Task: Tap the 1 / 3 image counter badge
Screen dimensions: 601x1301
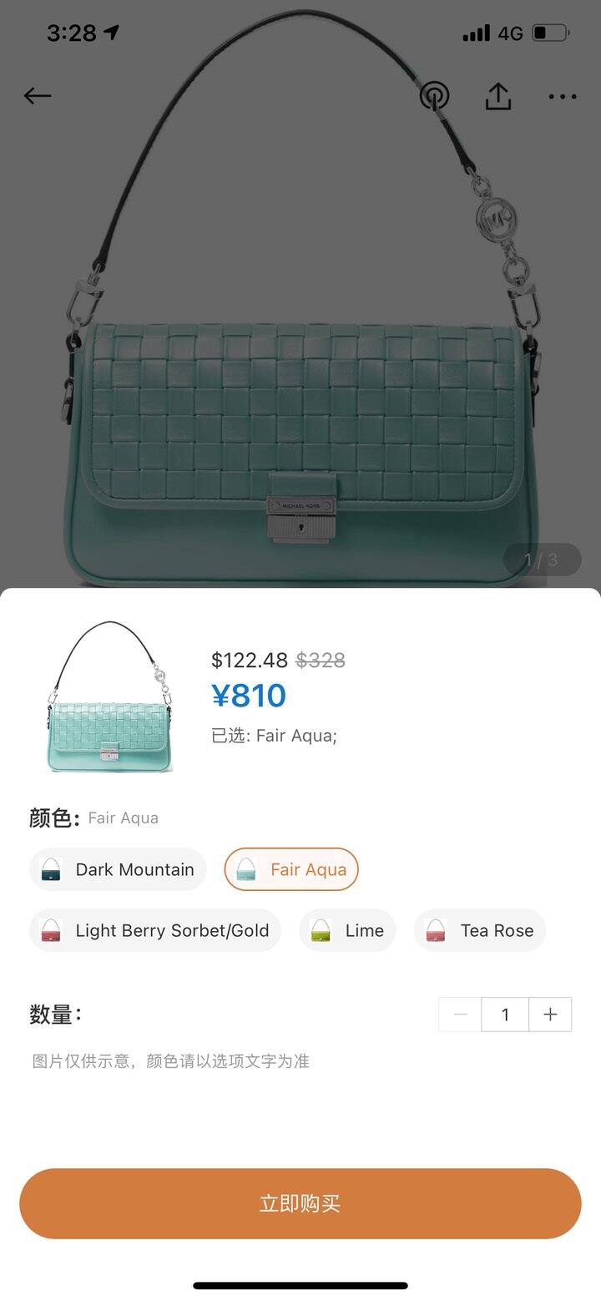Action: click(541, 559)
